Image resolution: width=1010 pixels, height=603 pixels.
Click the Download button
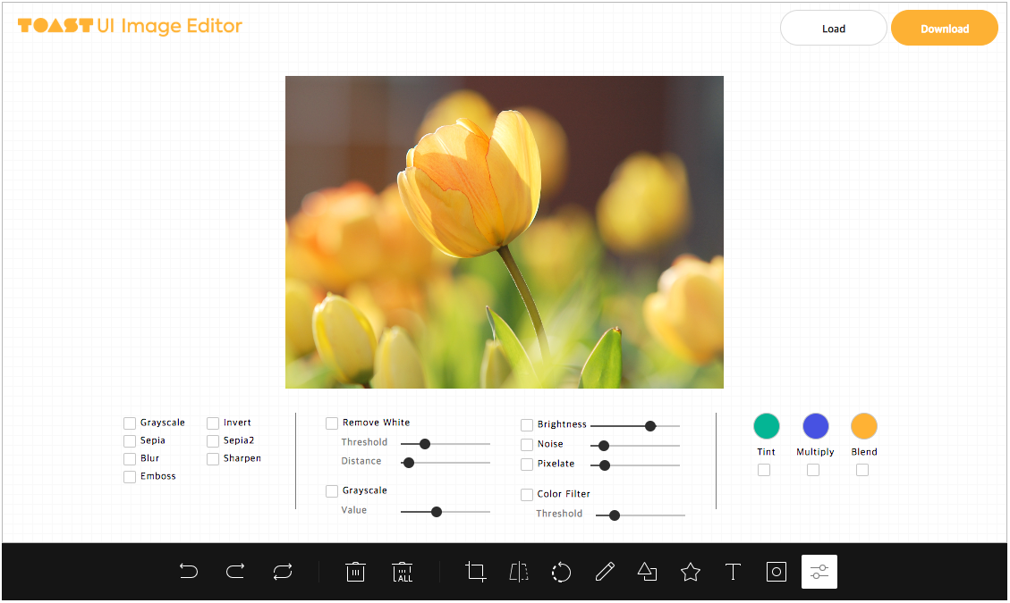coord(945,28)
